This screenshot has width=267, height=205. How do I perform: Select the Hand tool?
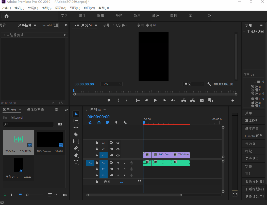[76, 155]
